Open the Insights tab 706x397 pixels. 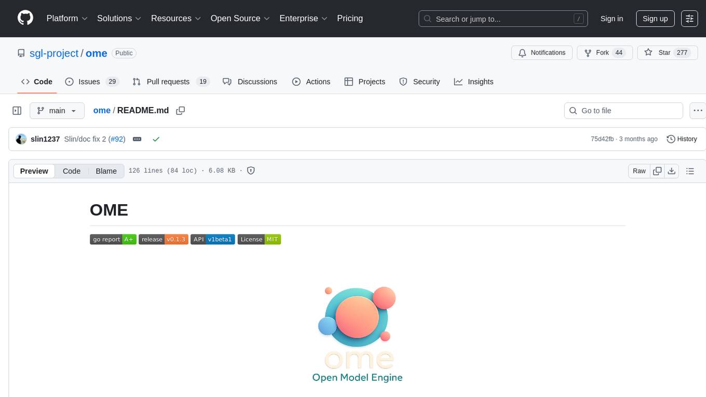tap(473, 82)
